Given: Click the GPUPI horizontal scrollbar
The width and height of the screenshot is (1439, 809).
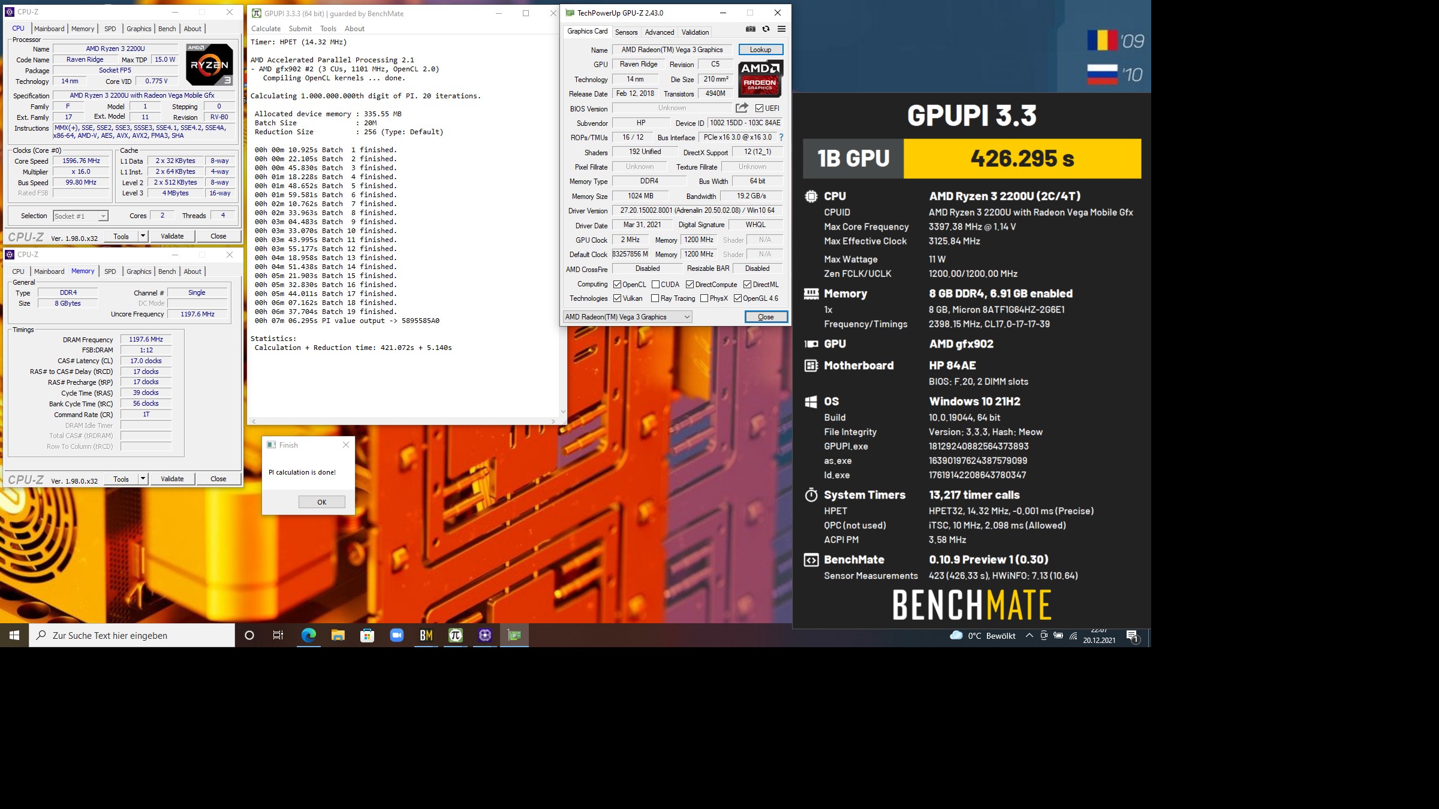Looking at the screenshot, I should click(403, 421).
